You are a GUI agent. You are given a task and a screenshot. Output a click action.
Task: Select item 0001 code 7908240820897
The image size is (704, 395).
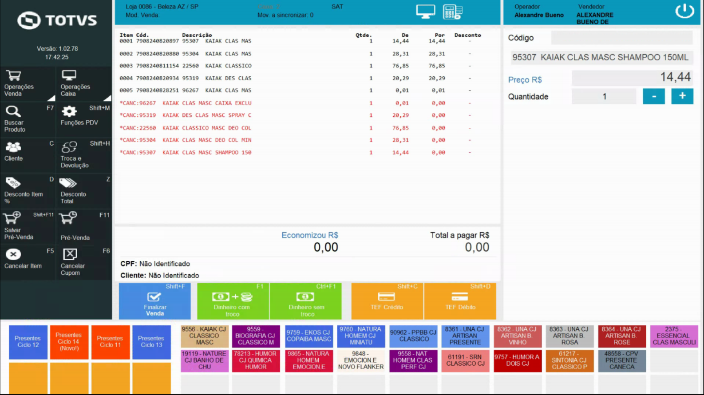pyautogui.click(x=301, y=41)
